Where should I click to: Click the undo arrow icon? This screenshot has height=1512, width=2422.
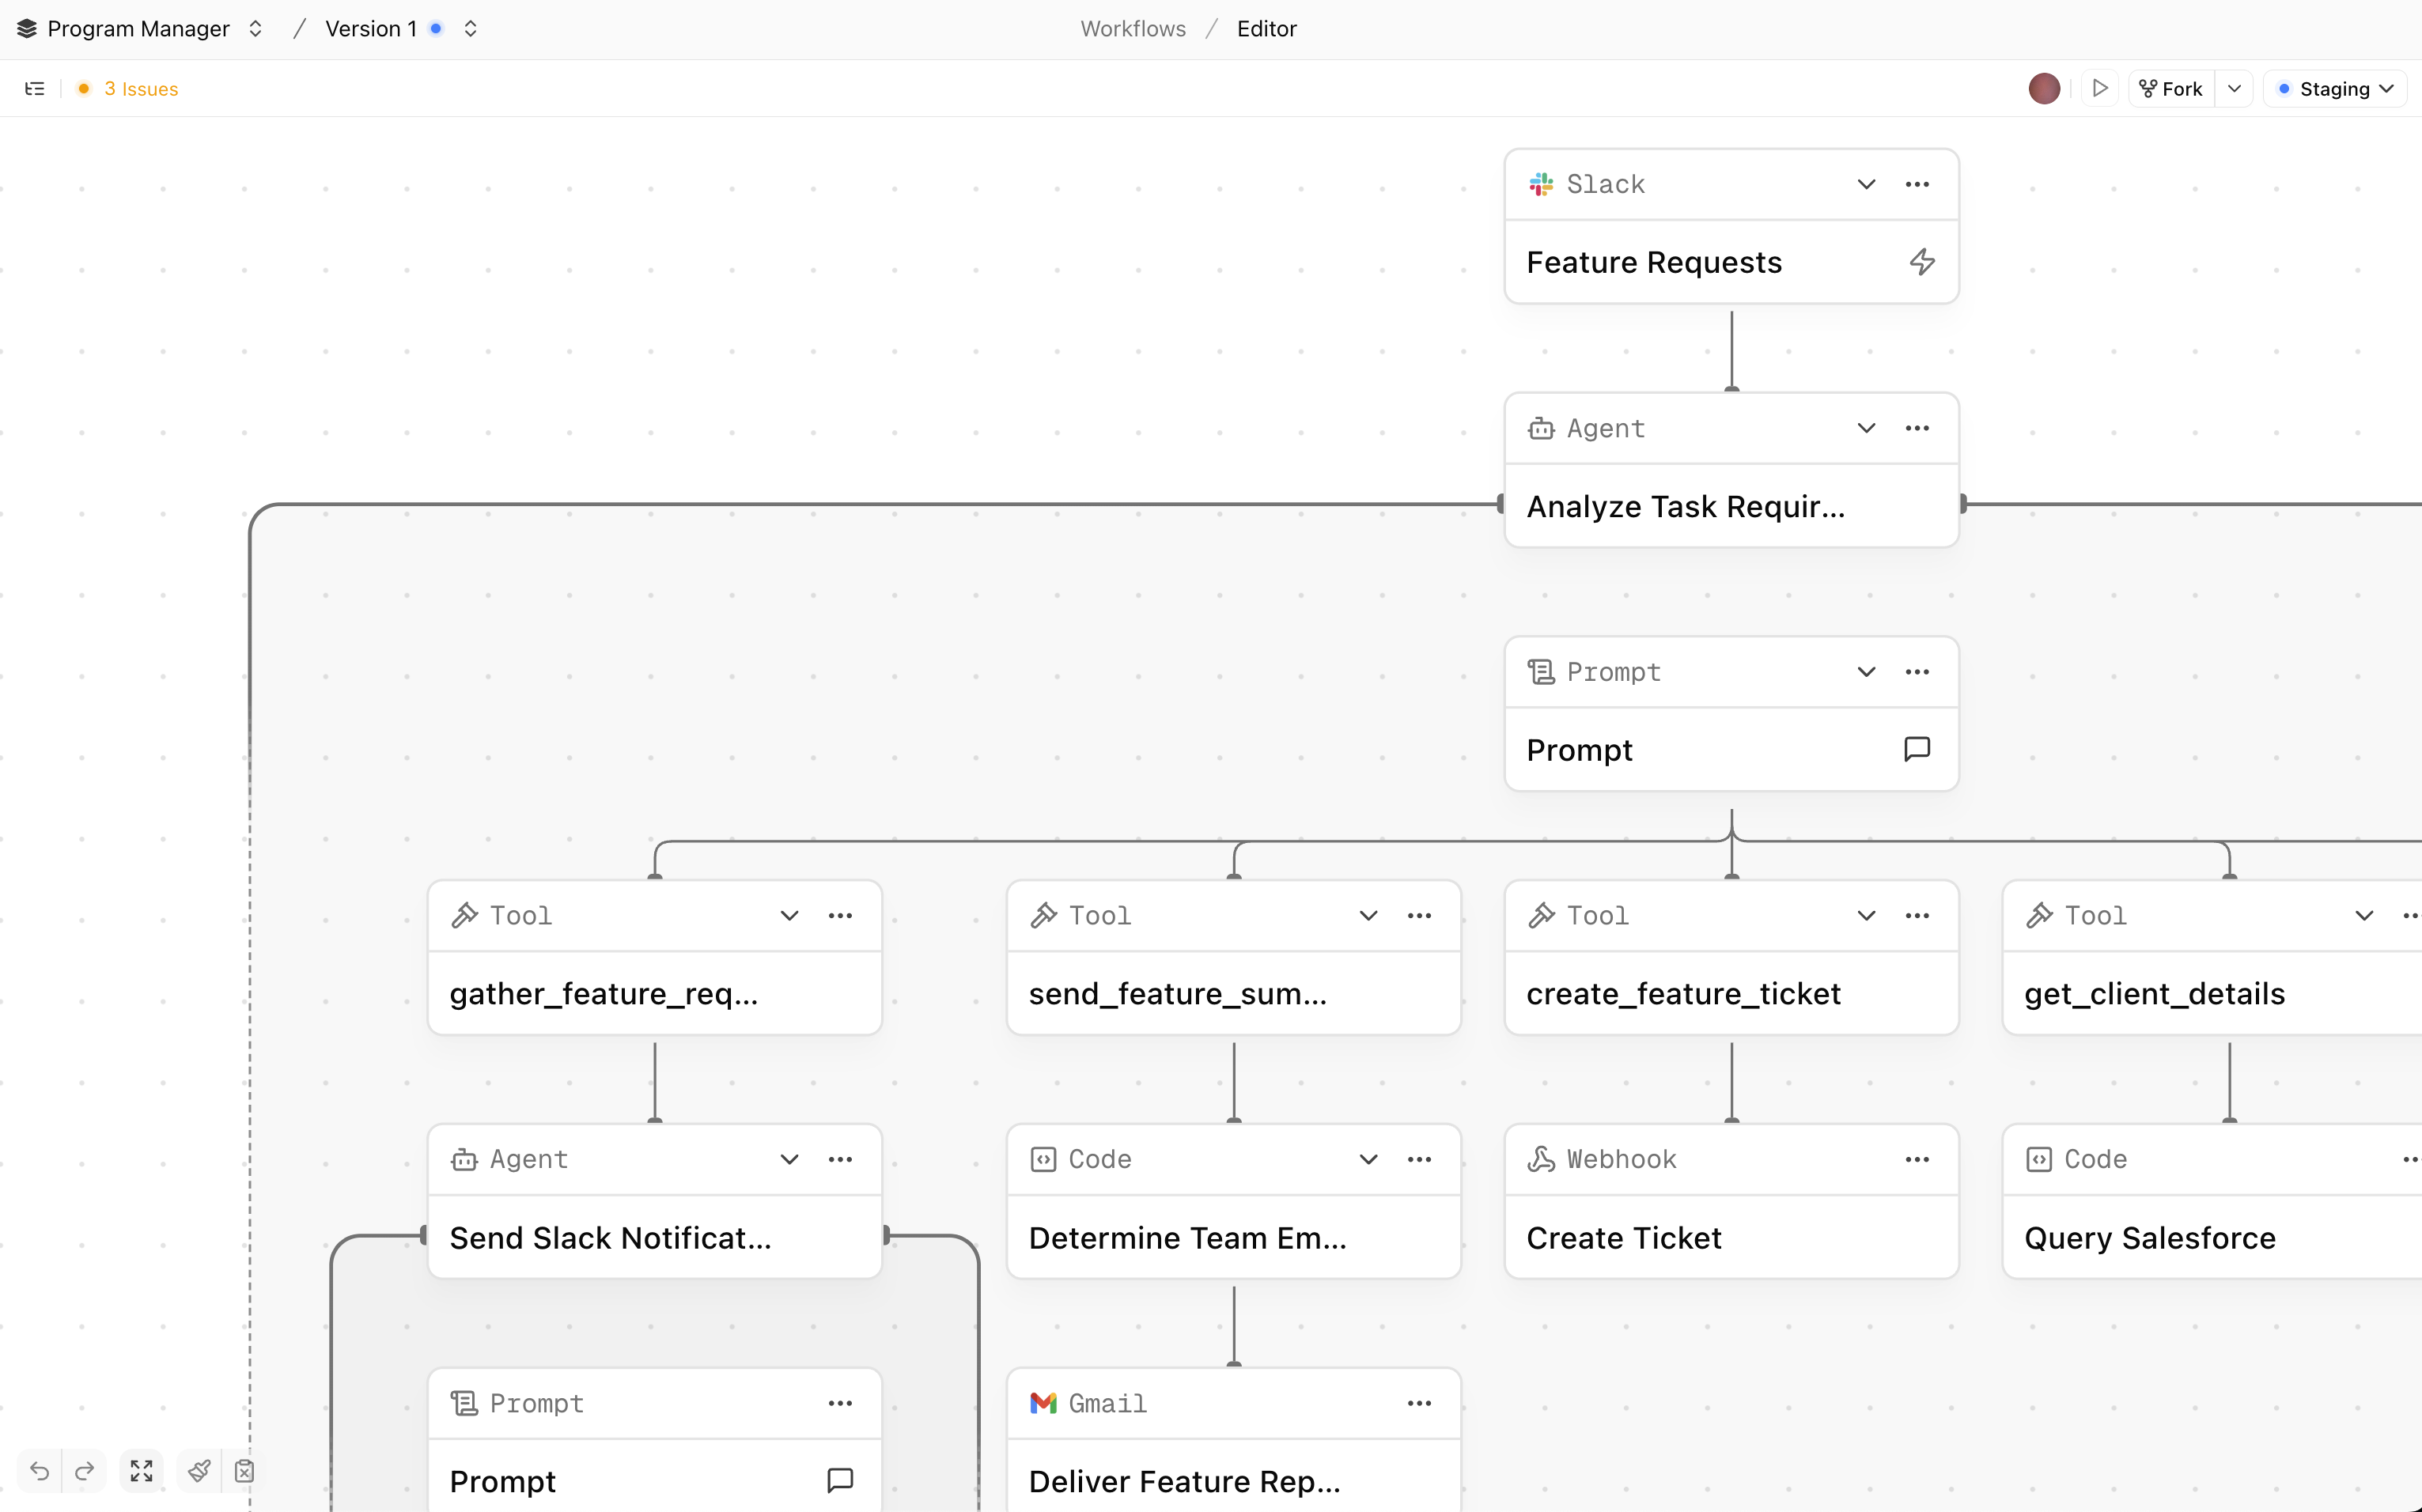pos(40,1470)
